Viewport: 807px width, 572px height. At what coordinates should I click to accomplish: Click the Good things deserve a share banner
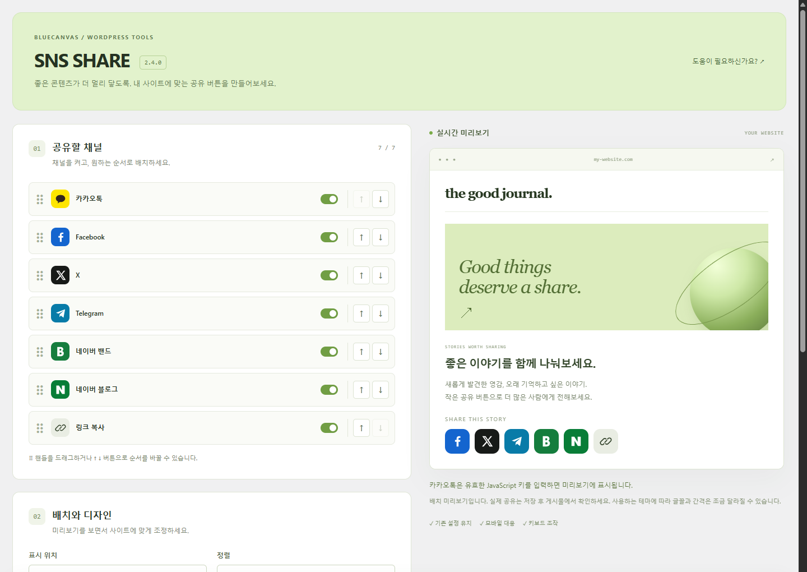pyautogui.click(x=606, y=277)
